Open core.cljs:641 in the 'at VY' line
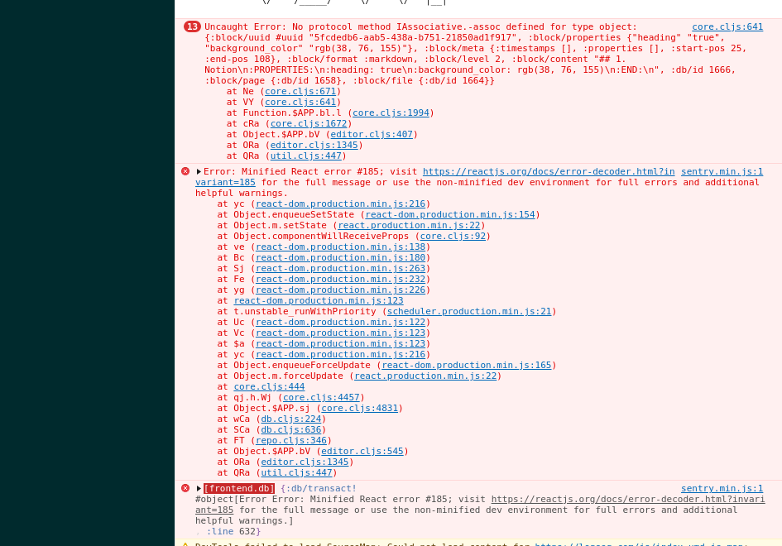Screen dimensions: 782x546 (x=300, y=103)
